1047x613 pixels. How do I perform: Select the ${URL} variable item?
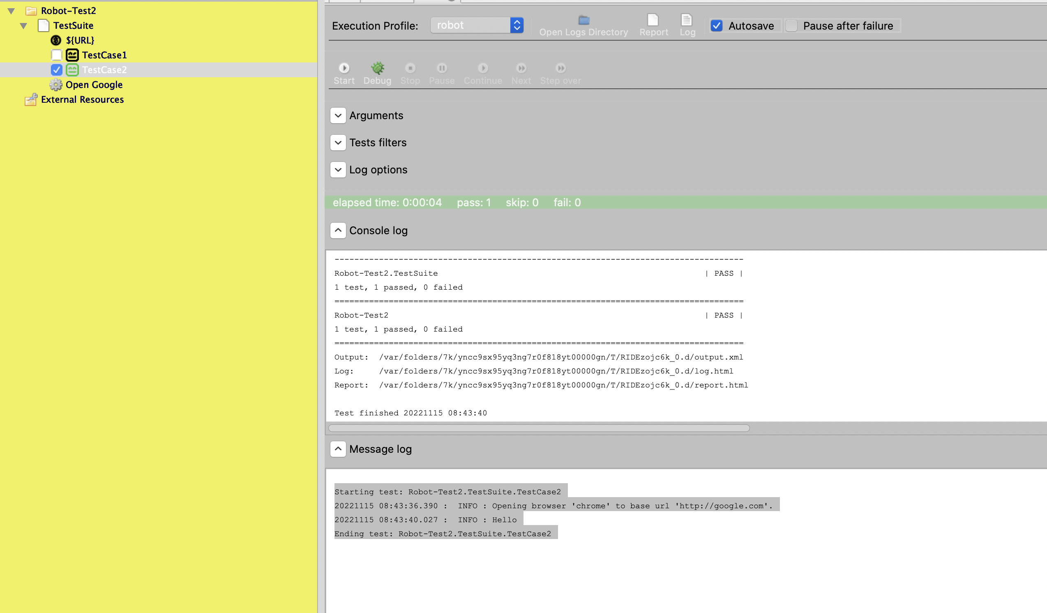click(x=80, y=40)
